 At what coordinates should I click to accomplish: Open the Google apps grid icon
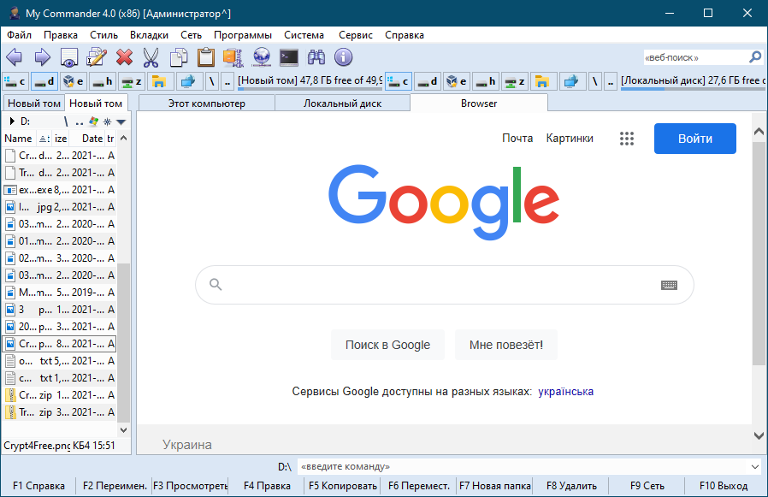pyautogui.click(x=626, y=139)
